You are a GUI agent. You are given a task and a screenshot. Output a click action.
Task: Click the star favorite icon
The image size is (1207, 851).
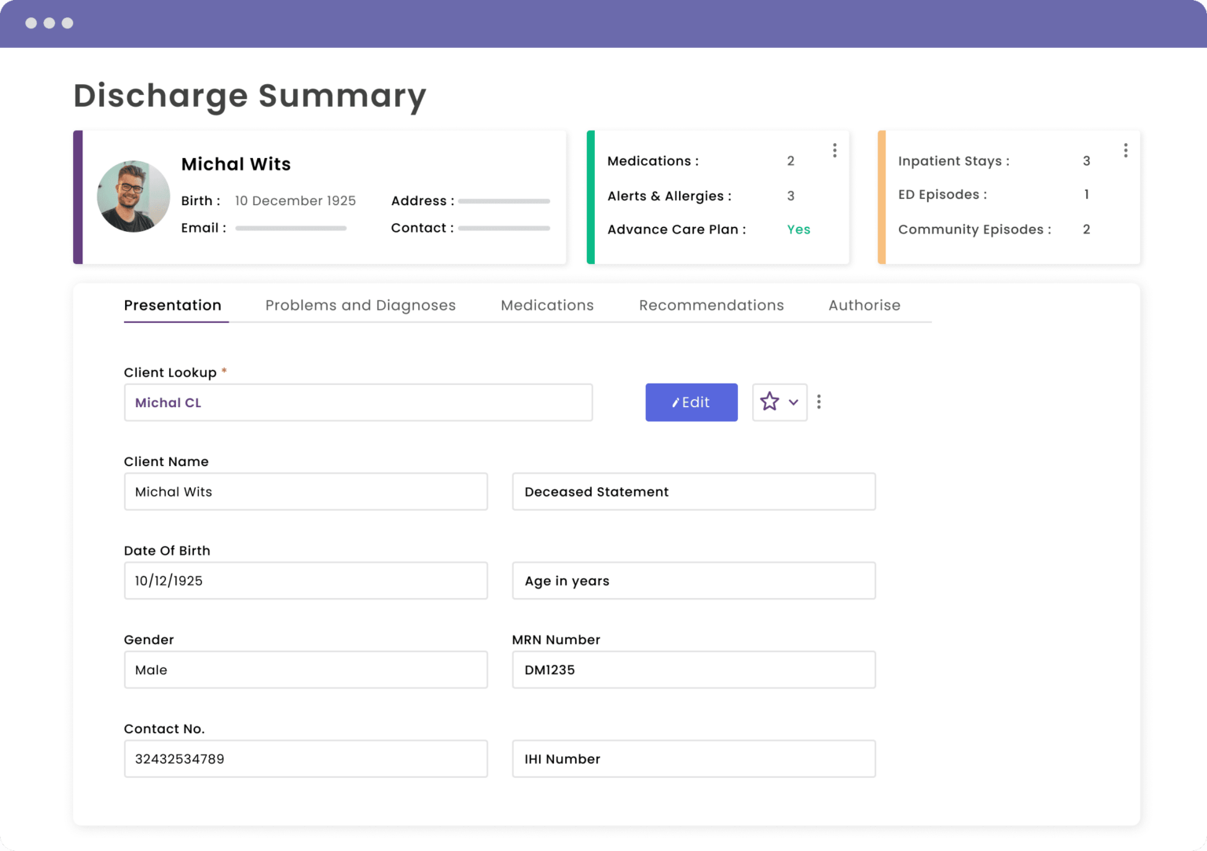pyautogui.click(x=769, y=402)
